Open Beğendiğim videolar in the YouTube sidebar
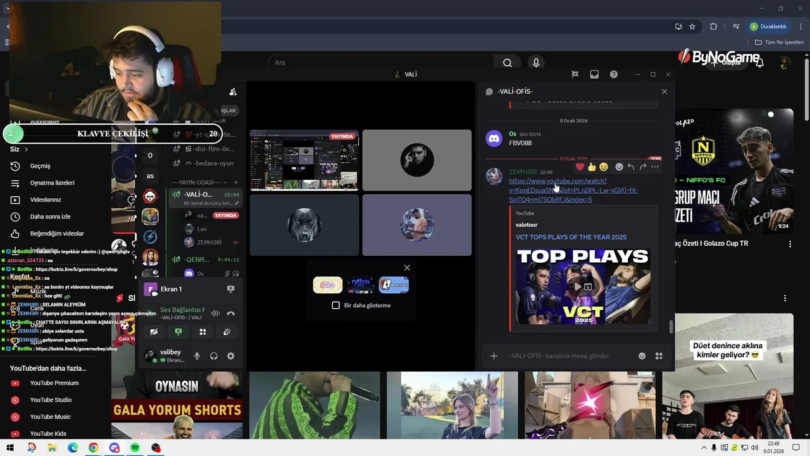810x456 pixels. (56, 234)
